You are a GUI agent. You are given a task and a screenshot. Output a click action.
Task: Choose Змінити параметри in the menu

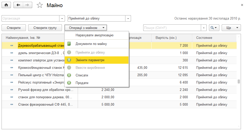97,60
